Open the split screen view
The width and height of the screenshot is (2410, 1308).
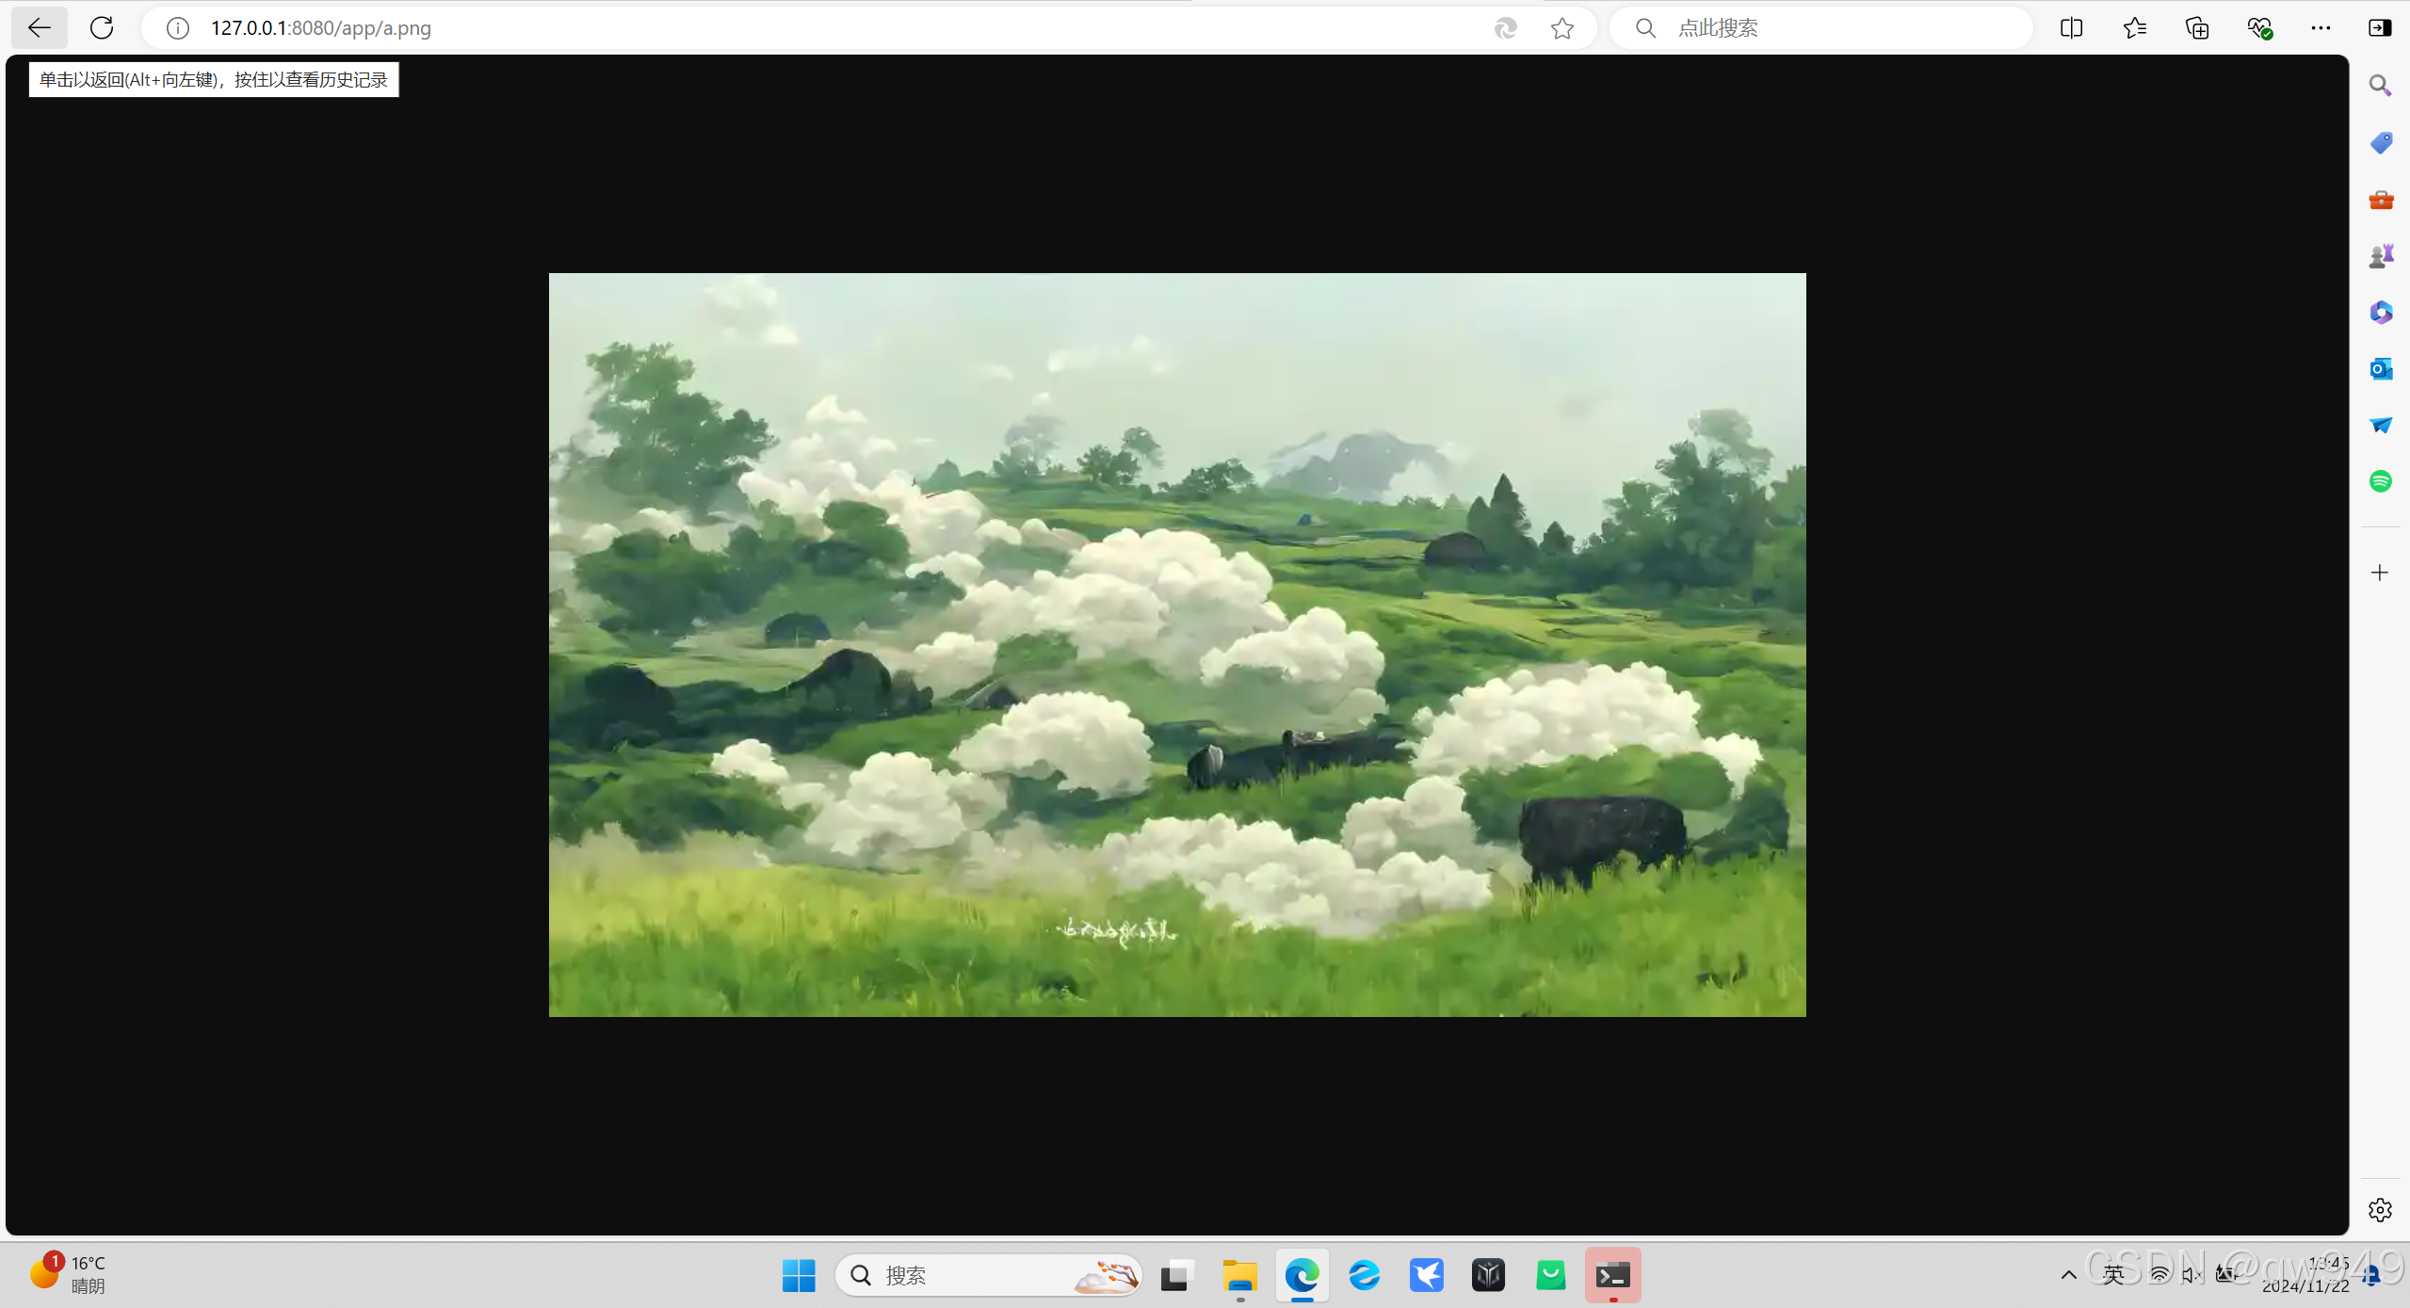2071,28
